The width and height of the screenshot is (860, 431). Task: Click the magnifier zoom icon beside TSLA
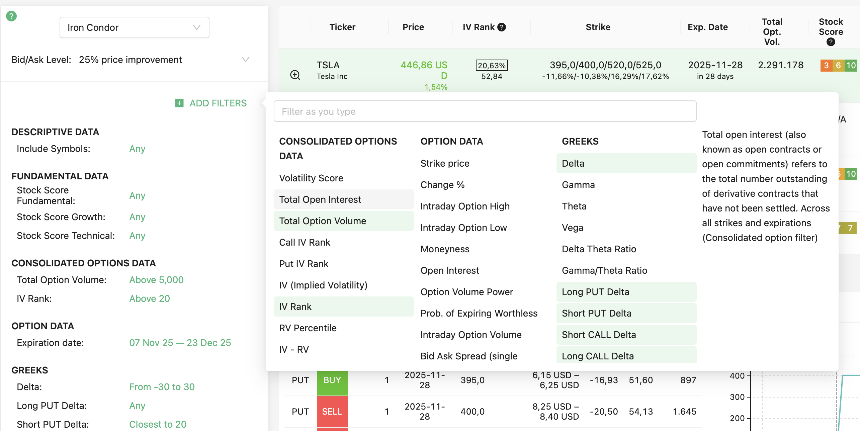click(x=295, y=75)
